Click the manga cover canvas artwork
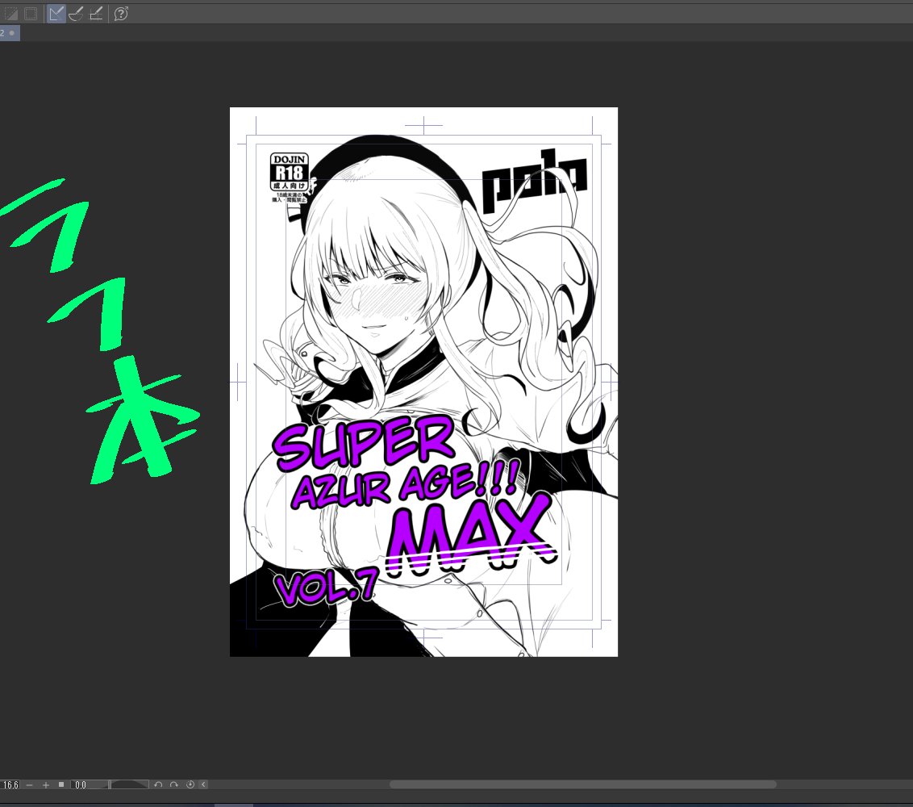This screenshot has height=807, width=913. click(424, 382)
